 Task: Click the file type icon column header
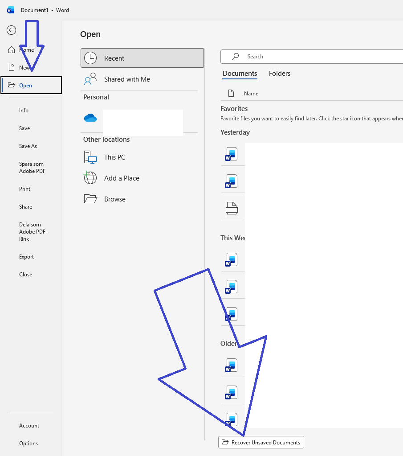click(x=231, y=93)
